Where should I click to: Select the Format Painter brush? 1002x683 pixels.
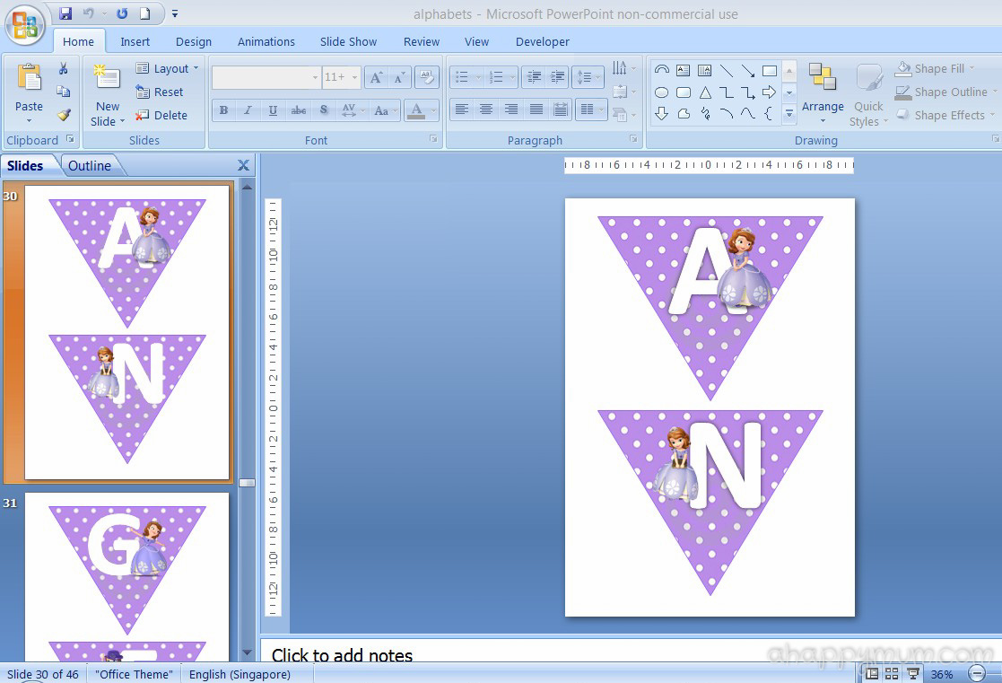click(x=64, y=115)
